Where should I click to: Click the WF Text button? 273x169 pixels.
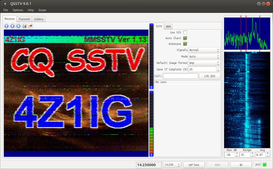point(194,165)
